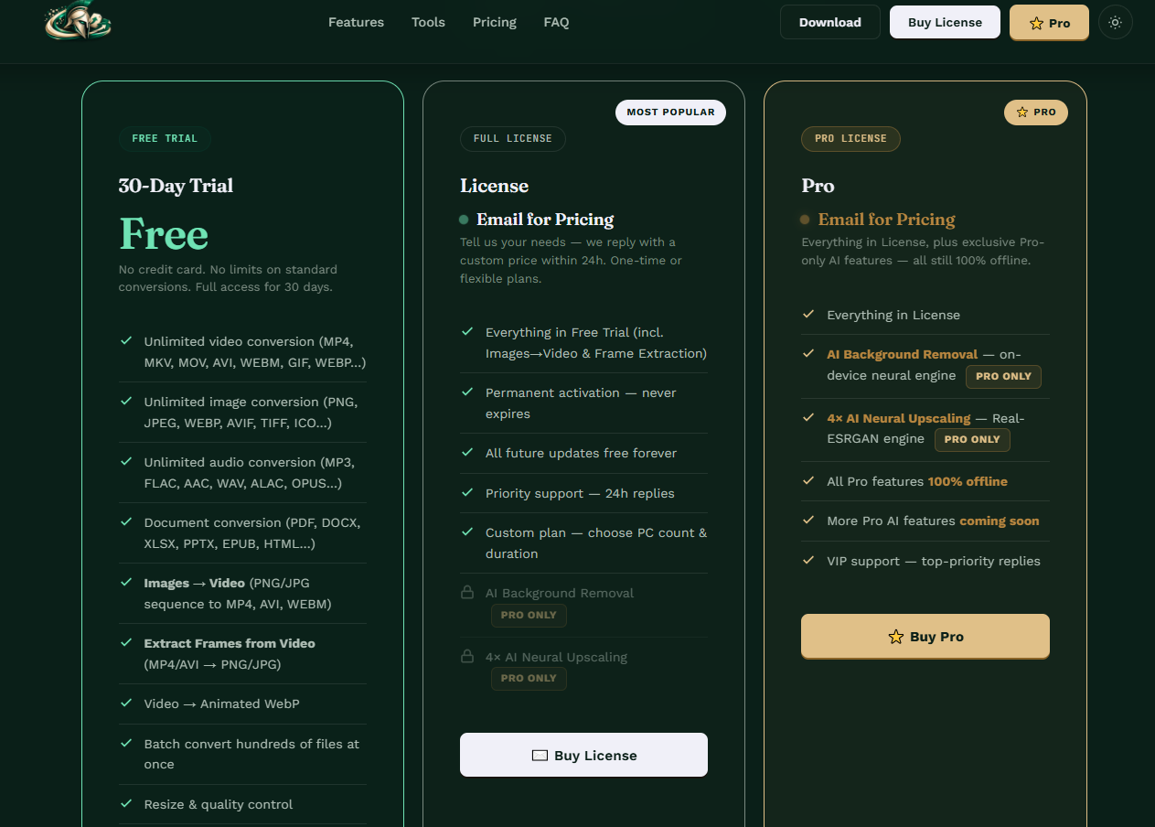This screenshot has height=827, width=1155.
Task: Click the checkmark beside All future updates free
Action: click(x=467, y=453)
